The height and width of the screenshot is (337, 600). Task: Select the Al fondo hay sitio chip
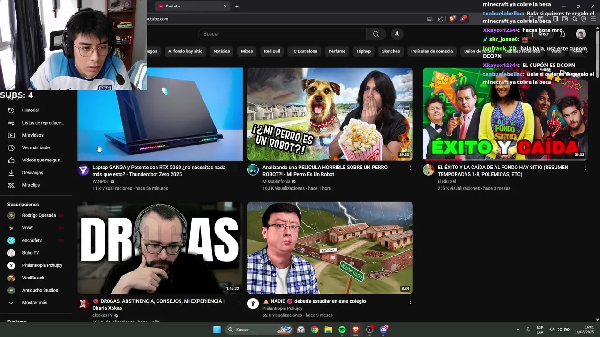(x=185, y=51)
